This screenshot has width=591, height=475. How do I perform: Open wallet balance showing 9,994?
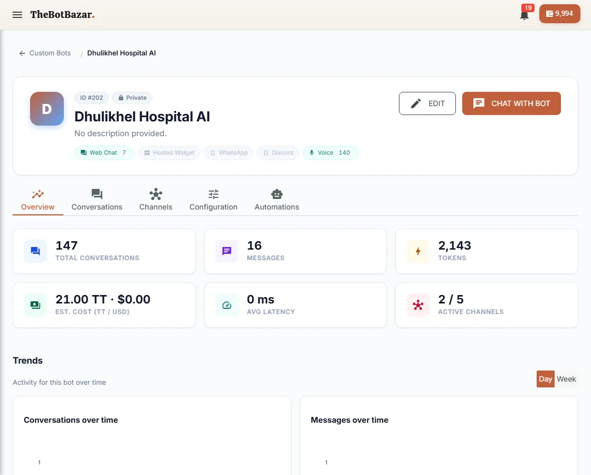click(x=560, y=14)
